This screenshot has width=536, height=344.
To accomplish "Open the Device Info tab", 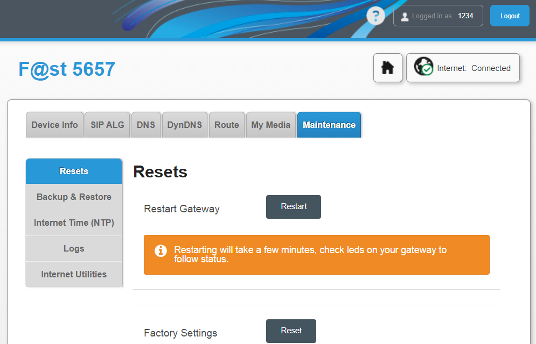I will [x=55, y=125].
